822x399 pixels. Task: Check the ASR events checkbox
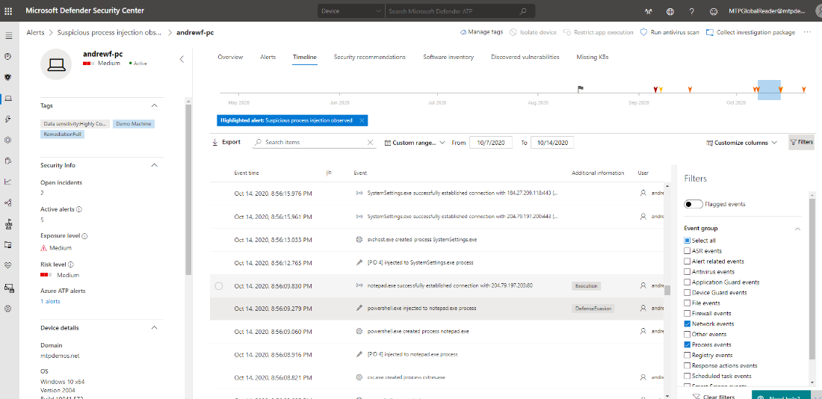687,250
